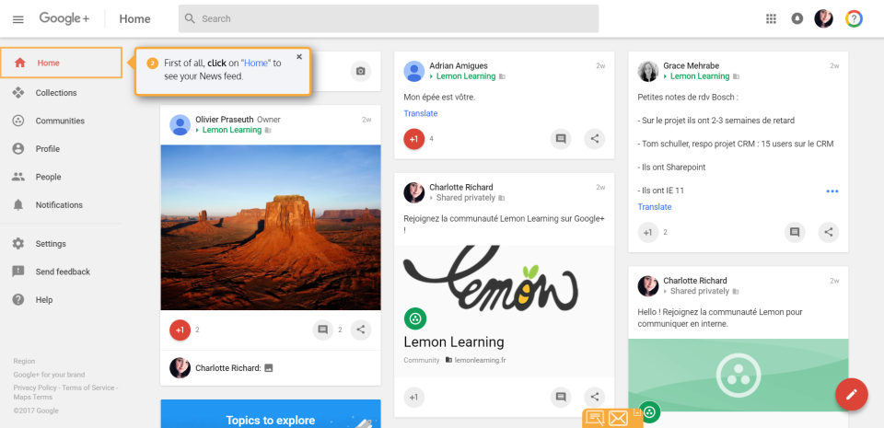Viewport: 884px width, 428px height.
Task: Click Translate under Adrian Amigues' post
Action: [x=421, y=114]
